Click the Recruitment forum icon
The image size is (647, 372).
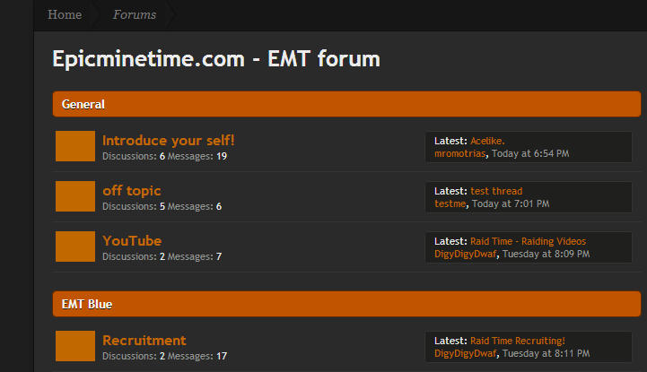click(x=75, y=346)
